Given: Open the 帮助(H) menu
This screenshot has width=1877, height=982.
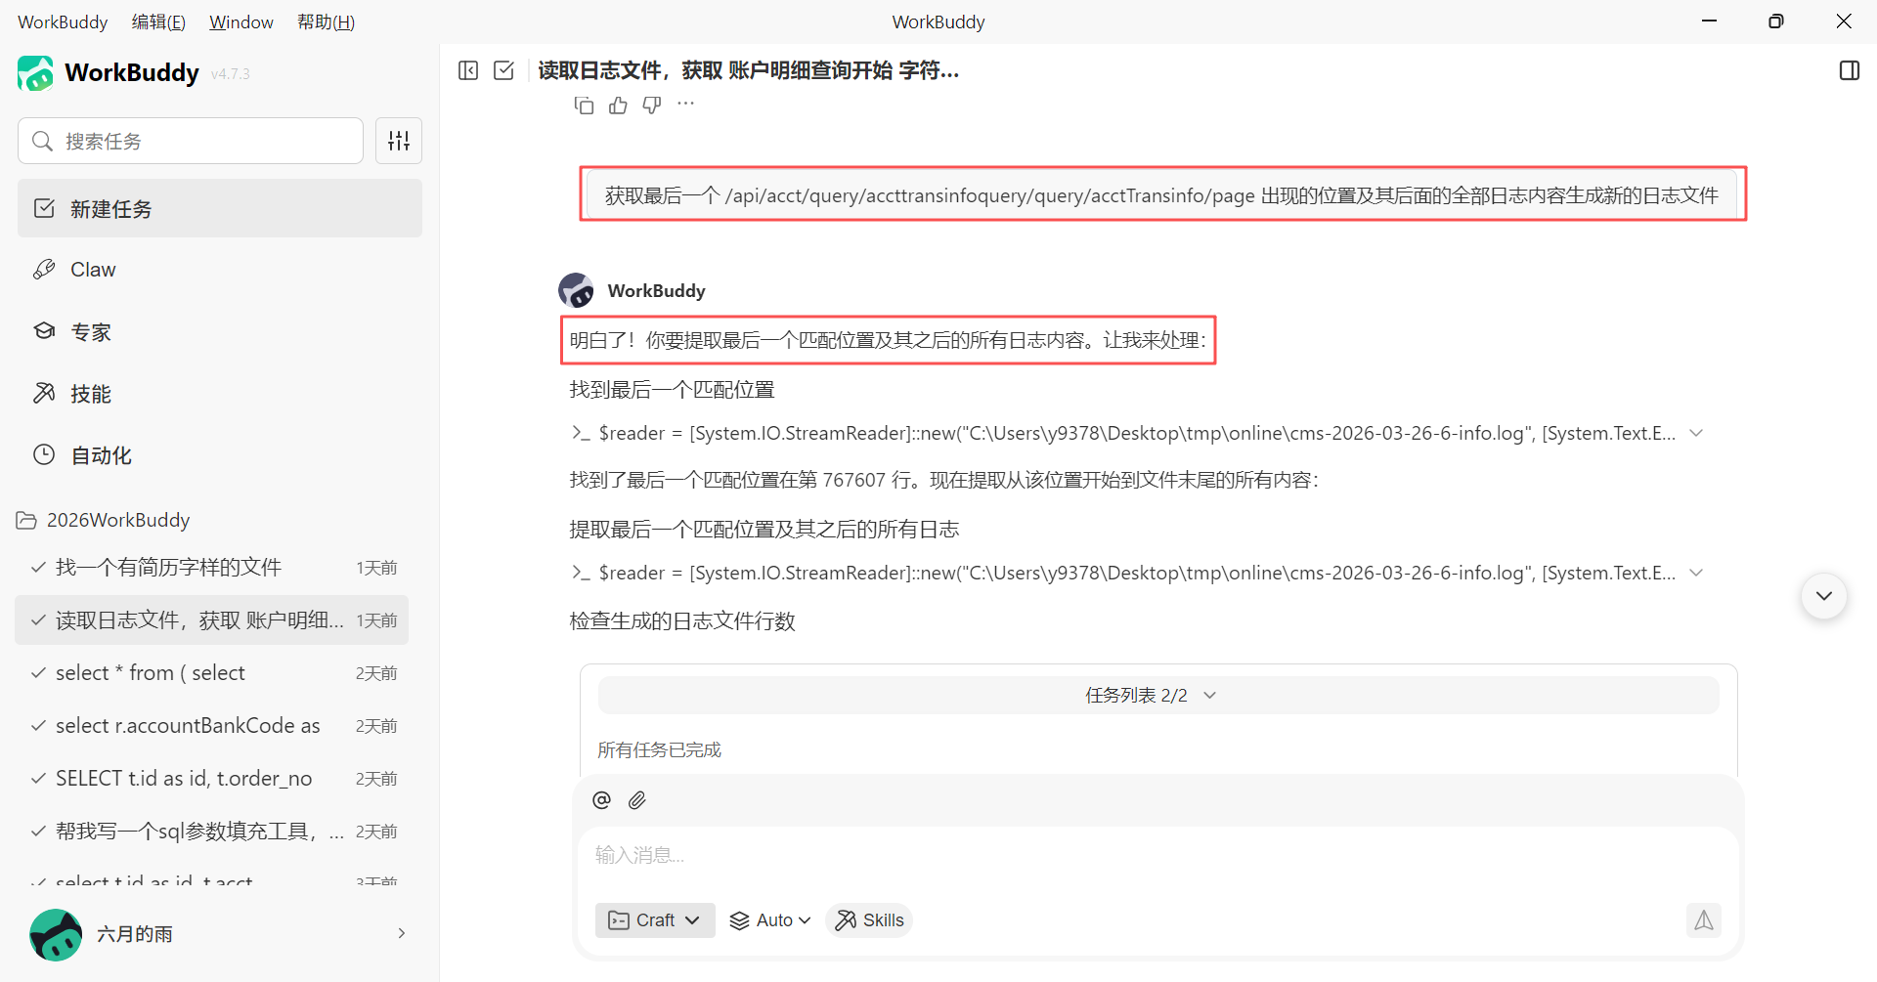Looking at the screenshot, I should click(326, 21).
